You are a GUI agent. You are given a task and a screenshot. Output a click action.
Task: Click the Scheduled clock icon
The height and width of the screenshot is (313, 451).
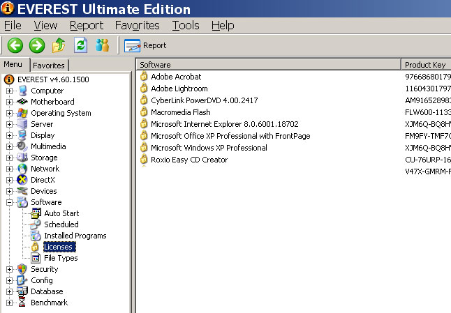(36, 224)
